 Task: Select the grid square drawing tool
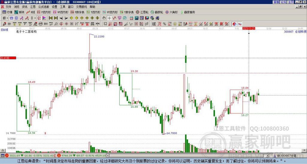pos(136,24)
